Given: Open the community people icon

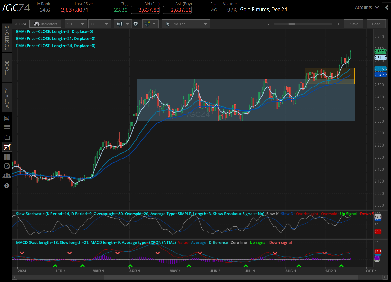Looking at the screenshot, I should click(x=7, y=176).
